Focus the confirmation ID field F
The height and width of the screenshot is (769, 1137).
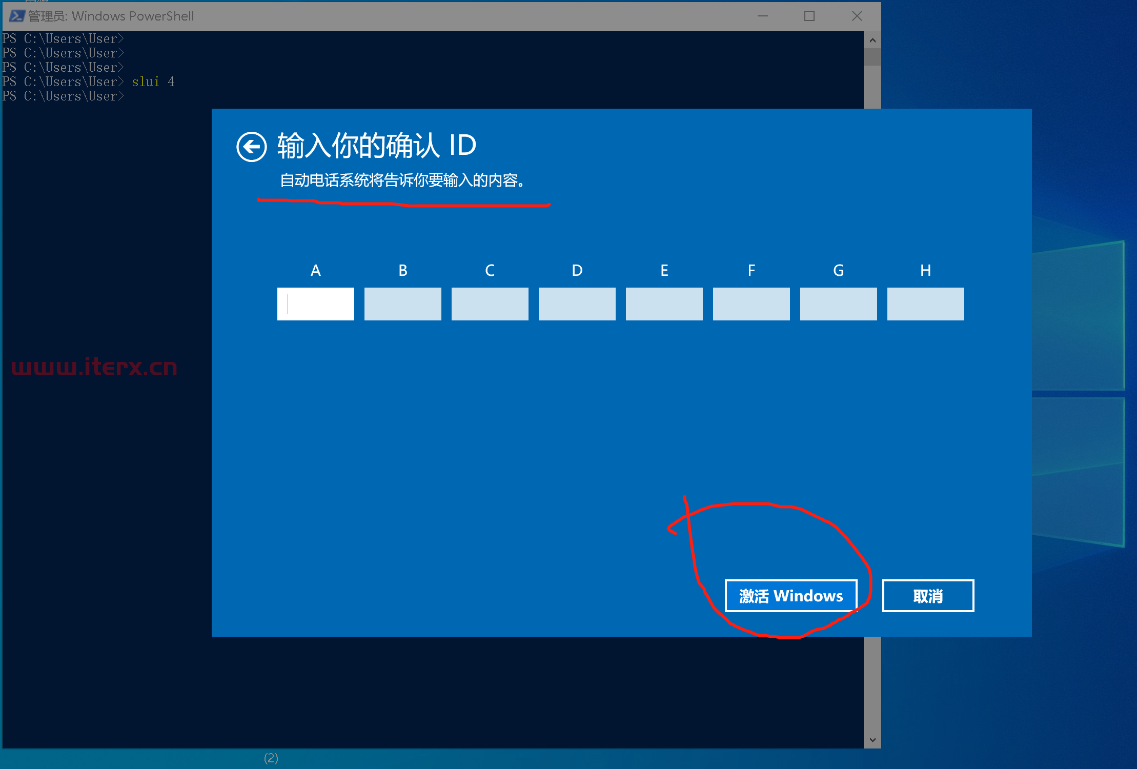click(x=752, y=304)
